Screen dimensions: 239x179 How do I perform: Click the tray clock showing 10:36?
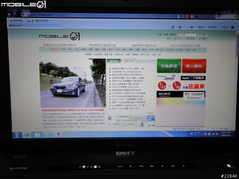226,134
